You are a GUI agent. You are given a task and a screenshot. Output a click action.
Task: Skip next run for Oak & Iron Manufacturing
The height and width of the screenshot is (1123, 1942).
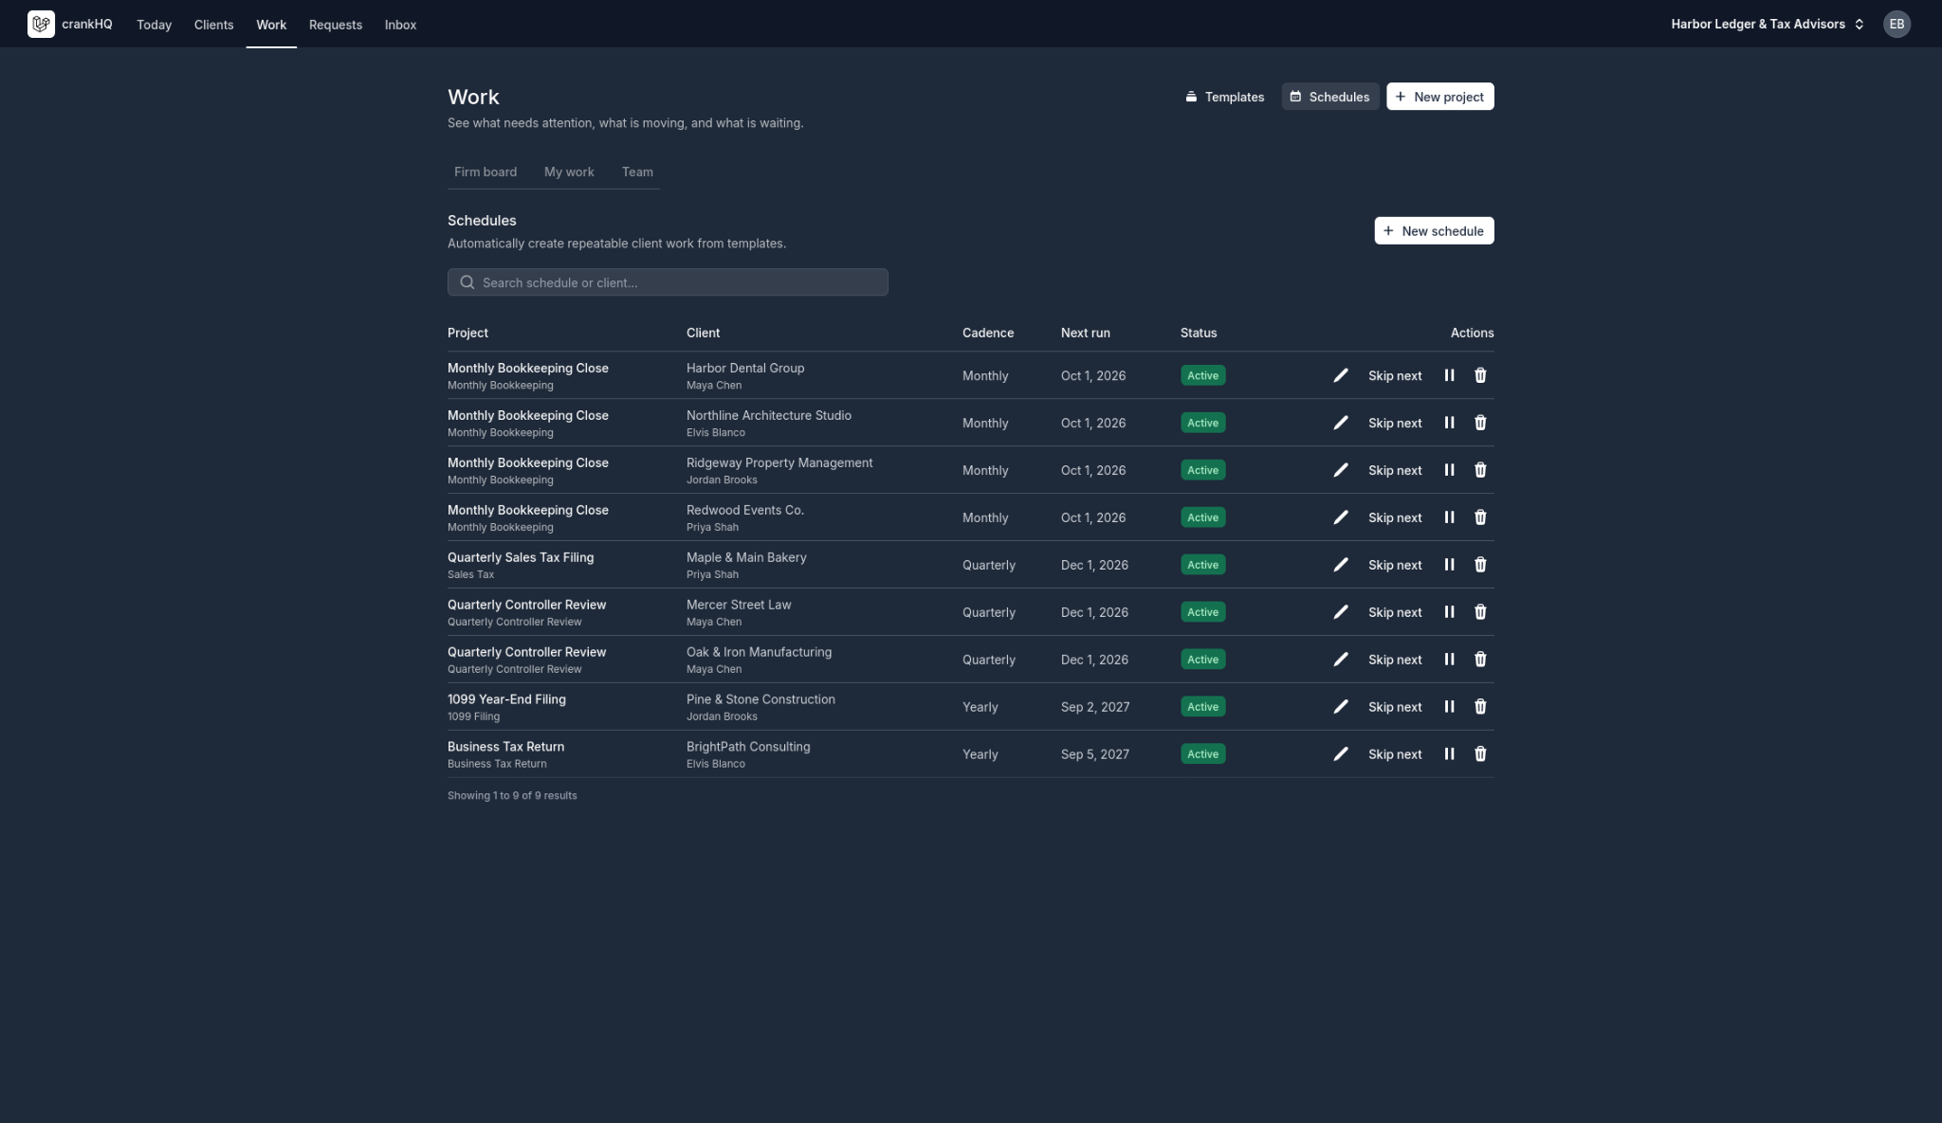click(x=1395, y=660)
